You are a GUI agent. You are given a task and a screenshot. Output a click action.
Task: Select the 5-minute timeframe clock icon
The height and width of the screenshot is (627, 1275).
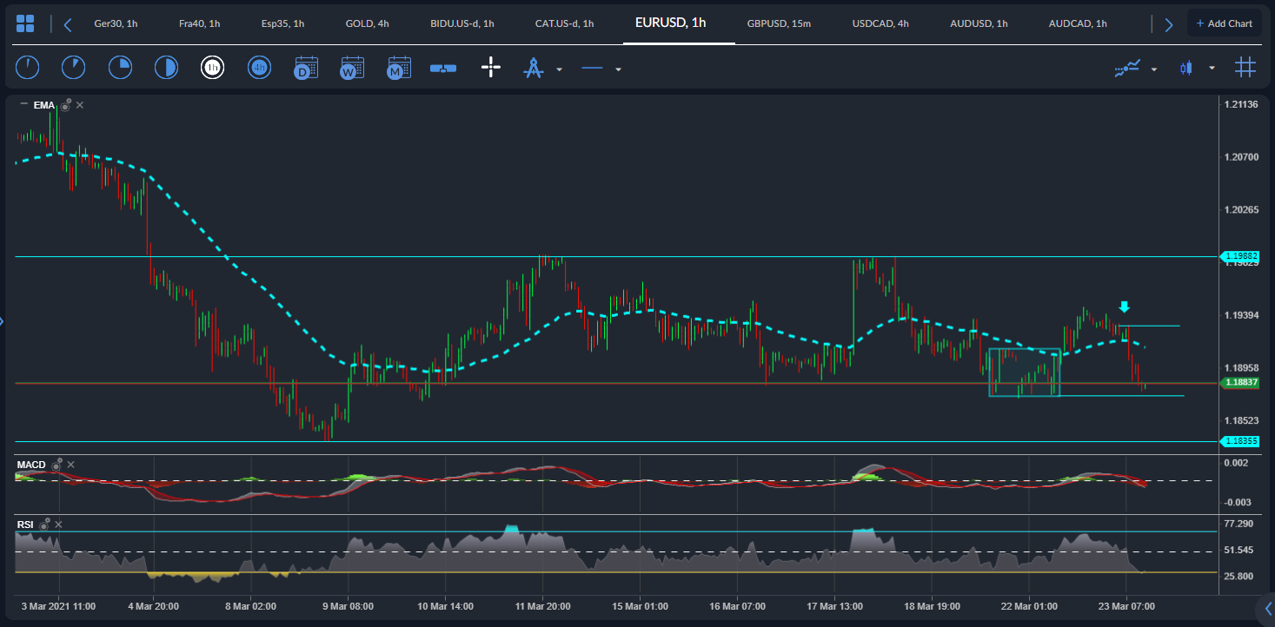(74, 67)
